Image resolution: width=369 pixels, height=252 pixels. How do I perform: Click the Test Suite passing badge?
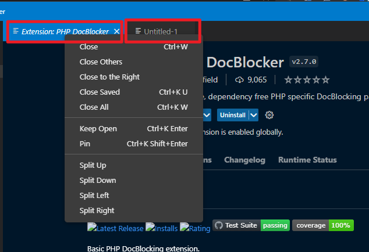tap(251, 225)
